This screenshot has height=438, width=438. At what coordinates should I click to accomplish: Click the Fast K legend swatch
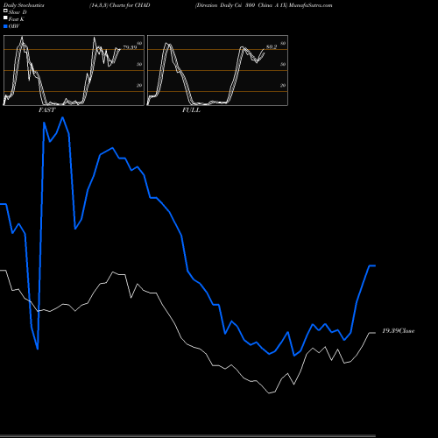(x=5, y=18)
